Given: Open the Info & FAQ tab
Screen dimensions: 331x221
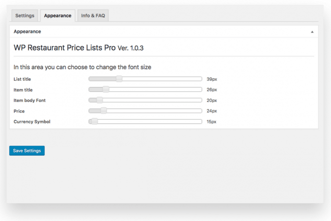Looking at the screenshot, I should pos(94,16).
